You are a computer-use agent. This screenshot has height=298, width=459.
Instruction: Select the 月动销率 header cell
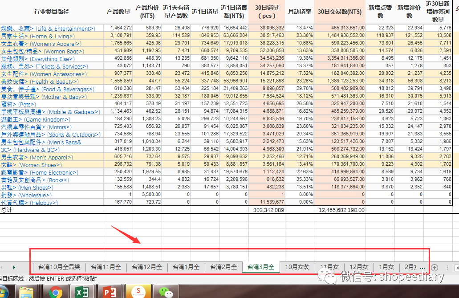coord(300,12)
